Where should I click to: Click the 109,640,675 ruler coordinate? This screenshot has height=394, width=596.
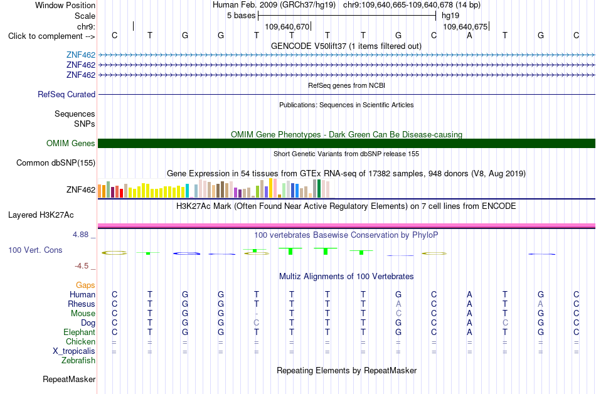coord(466,26)
